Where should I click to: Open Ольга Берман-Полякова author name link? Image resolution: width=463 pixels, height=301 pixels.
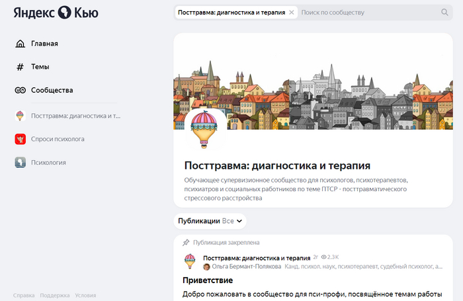(247, 267)
